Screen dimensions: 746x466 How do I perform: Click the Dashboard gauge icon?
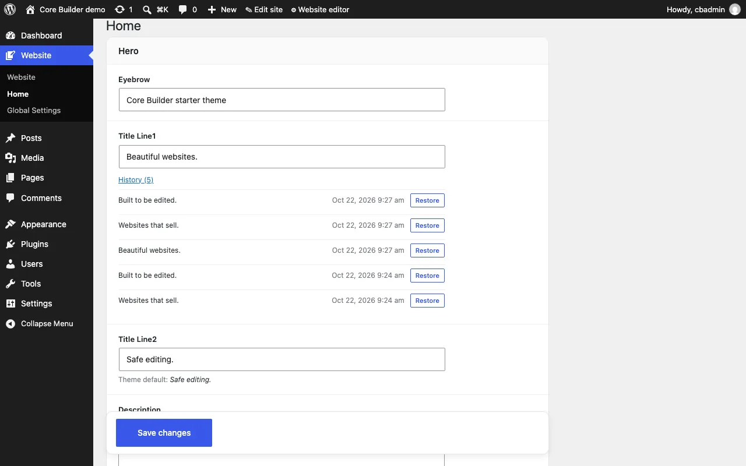click(10, 36)
